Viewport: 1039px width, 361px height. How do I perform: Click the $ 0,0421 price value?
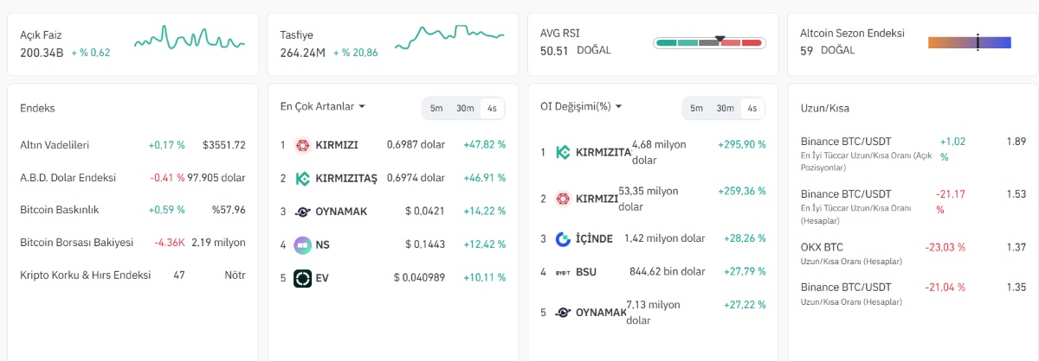[424, 212]
